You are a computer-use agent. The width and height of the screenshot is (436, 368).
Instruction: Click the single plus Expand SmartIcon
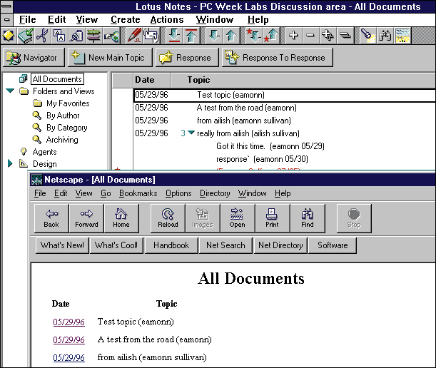293,36
